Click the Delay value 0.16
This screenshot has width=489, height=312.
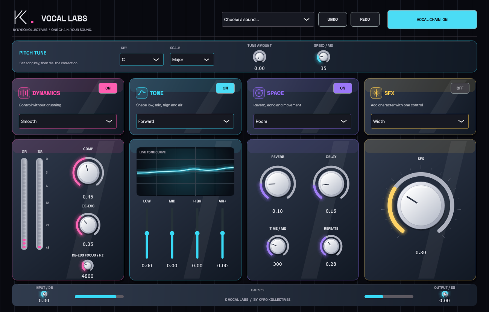point(331,211)
